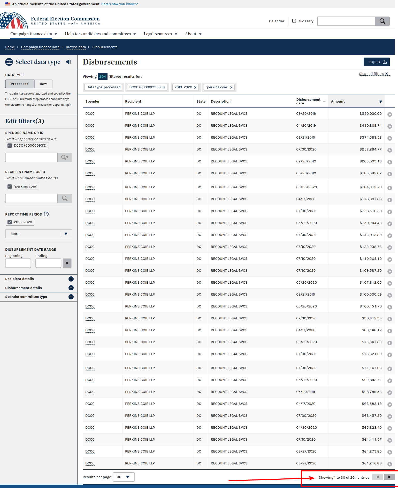Image resolution: width=398 pixels, height=488 pixels.
Task: Go to Campaign finance data breadcrumb
Action: click(x=40, y=47)
